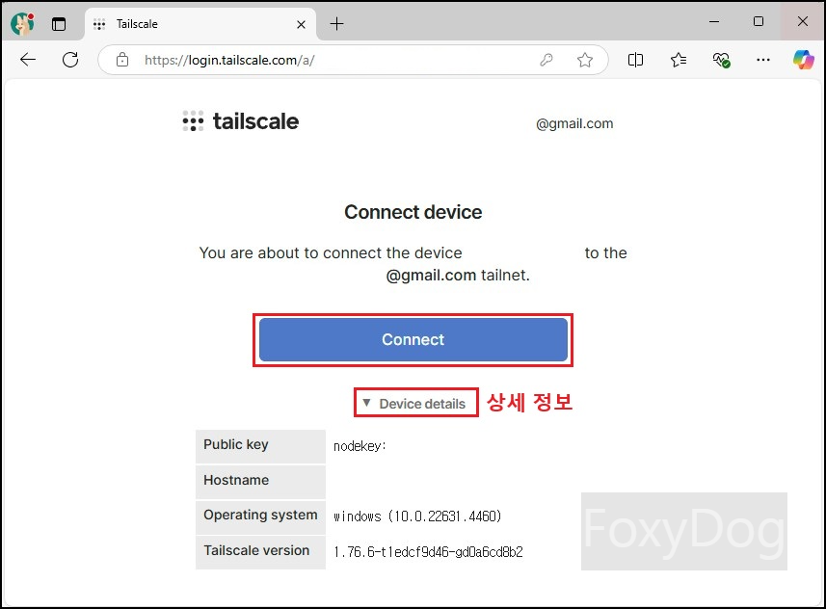The image size is (826, 609).
Task: Open a new tab with plus icon
Action: pos(336,24)
